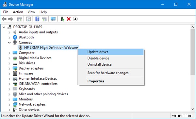Click the Computer category monitor icon
This screenshot has height=119, width=196.
coord(15,53)
